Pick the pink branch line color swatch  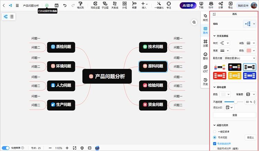coord(249,51)
